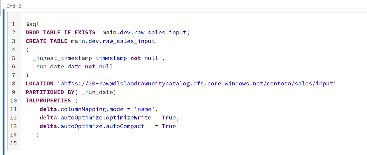Viewport: 367px width, 155px height.
Task: Click the _run_date column name on line 6
Action: (48, 67)
